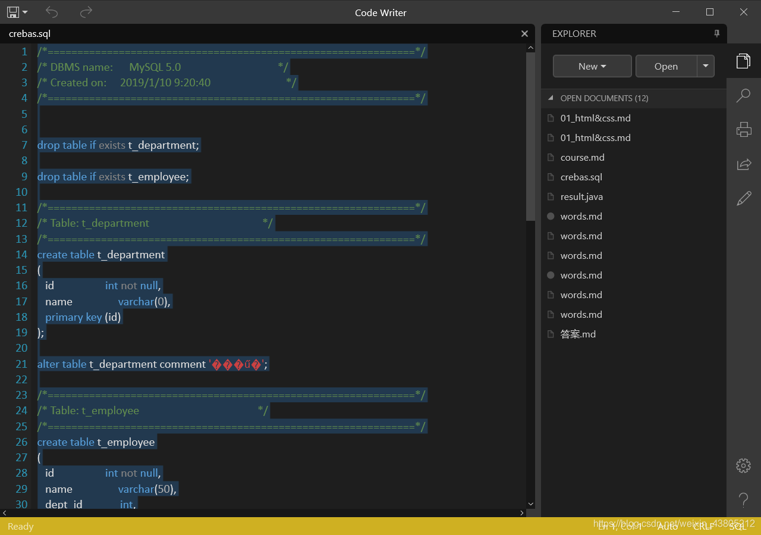Close the crebas.sql tab

[x=524, y=34]
